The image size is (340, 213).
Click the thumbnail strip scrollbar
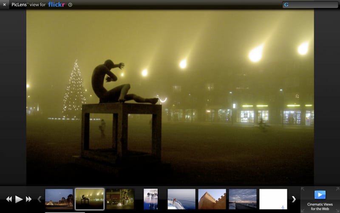(x=65, y=212)
